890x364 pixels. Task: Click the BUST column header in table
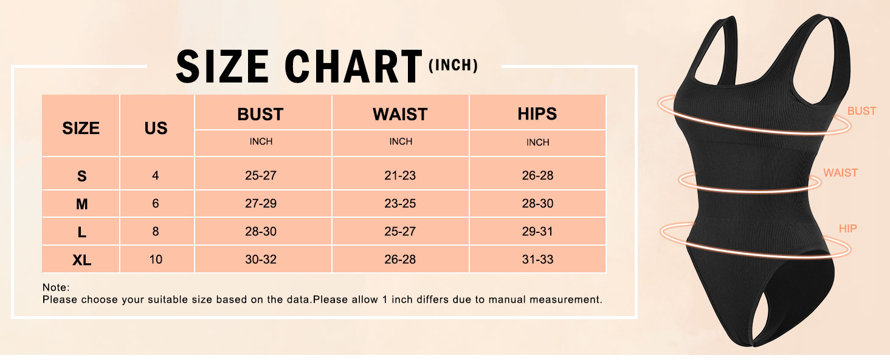pyautogui.click(x=260, y=114)
